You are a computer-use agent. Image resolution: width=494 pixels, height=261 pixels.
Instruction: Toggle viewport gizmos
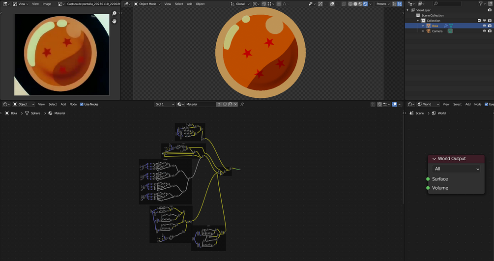coord(320,4)
